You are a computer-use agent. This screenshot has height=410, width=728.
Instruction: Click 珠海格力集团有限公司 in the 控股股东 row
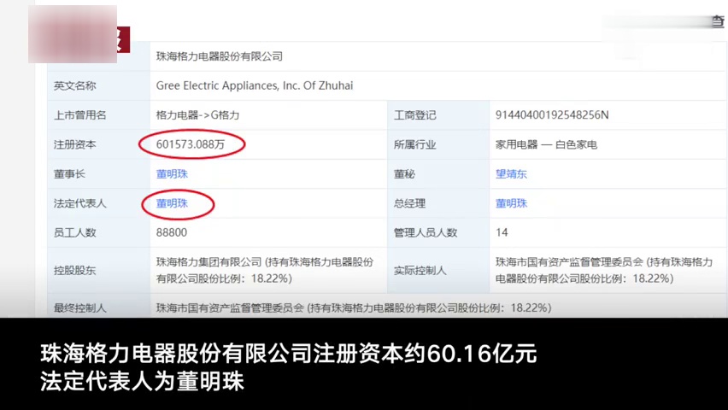[x=209, y=263]
